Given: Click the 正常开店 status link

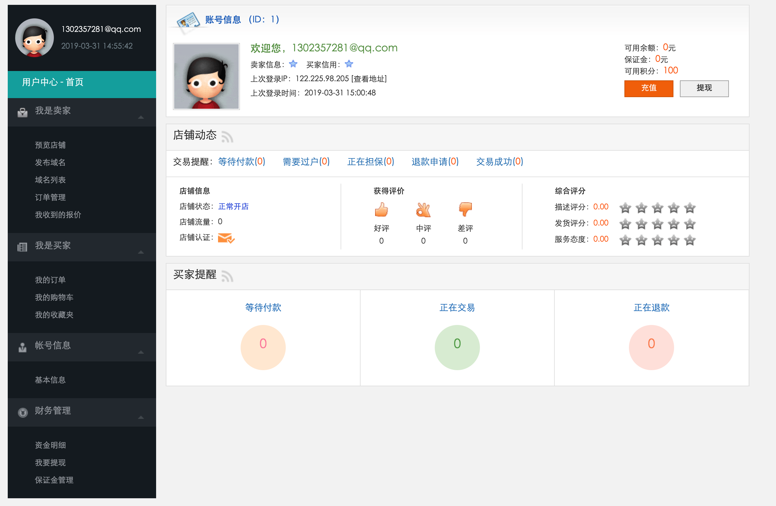Looking at the screenshot, I should coord(234,207).
